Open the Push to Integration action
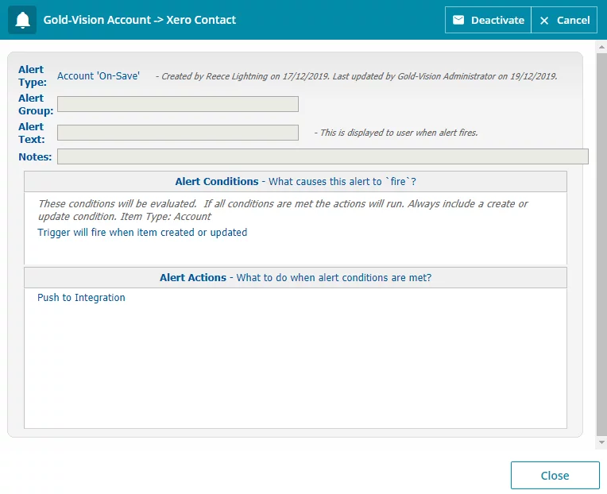This screenshot has width=607, height=494. 81,298
